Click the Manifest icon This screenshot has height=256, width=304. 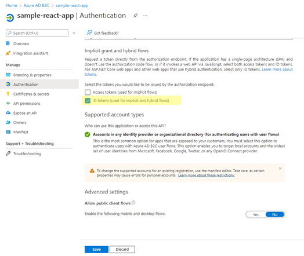pos(8,132)
